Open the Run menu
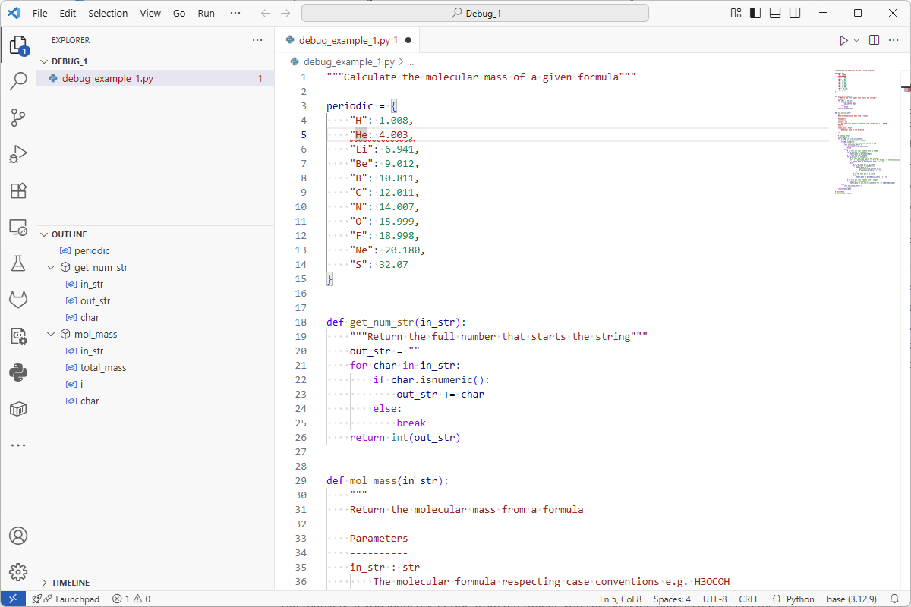This screenshot has height=607, width=911. click(206, 13)
